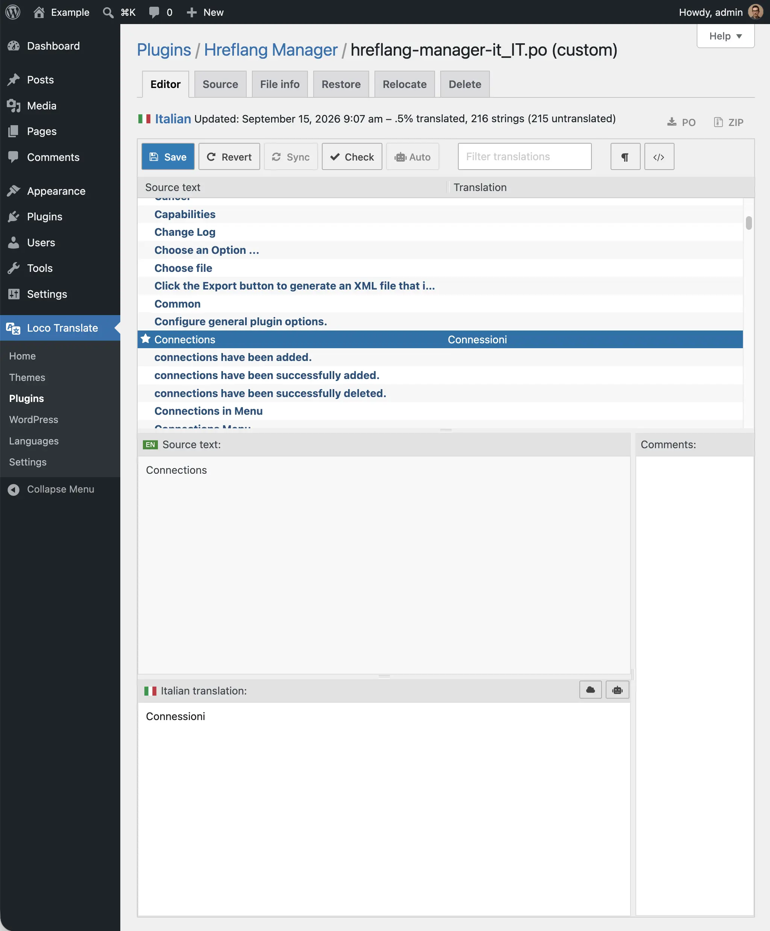Download the ZIP archive

pyautogui.click(x=728, y=122)
